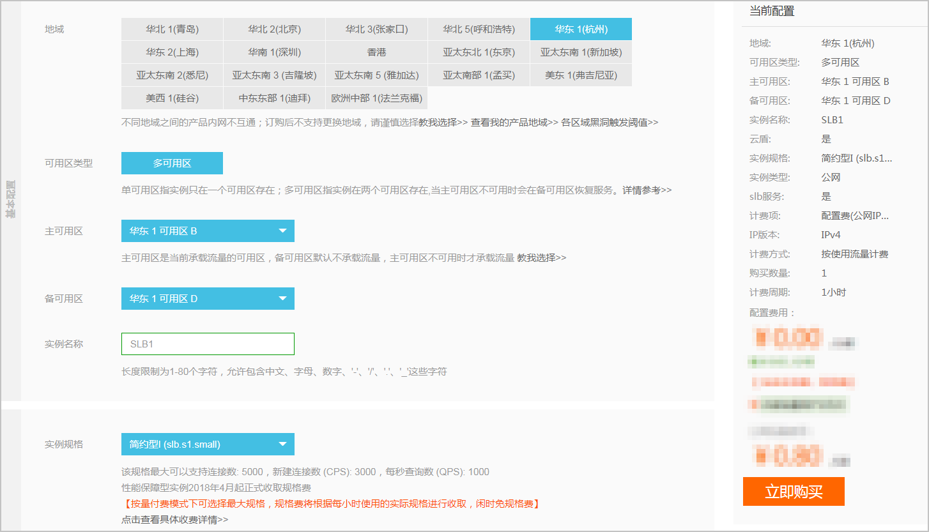Pick the 美西 1(硅谷) region
The image size is (929, 532).
click(x=172, y=98)
